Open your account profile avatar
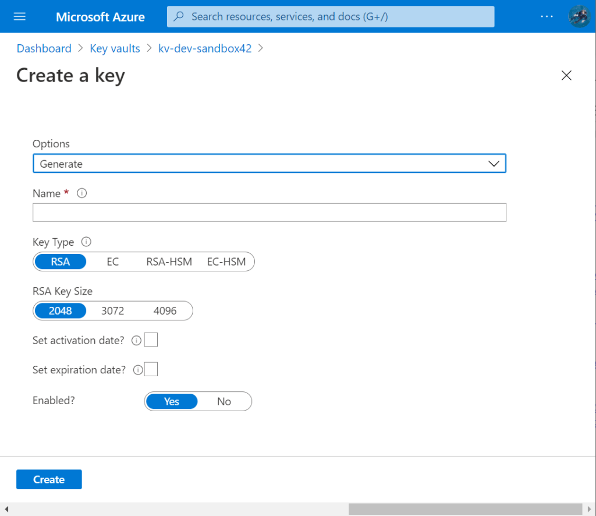 [579, 16]
